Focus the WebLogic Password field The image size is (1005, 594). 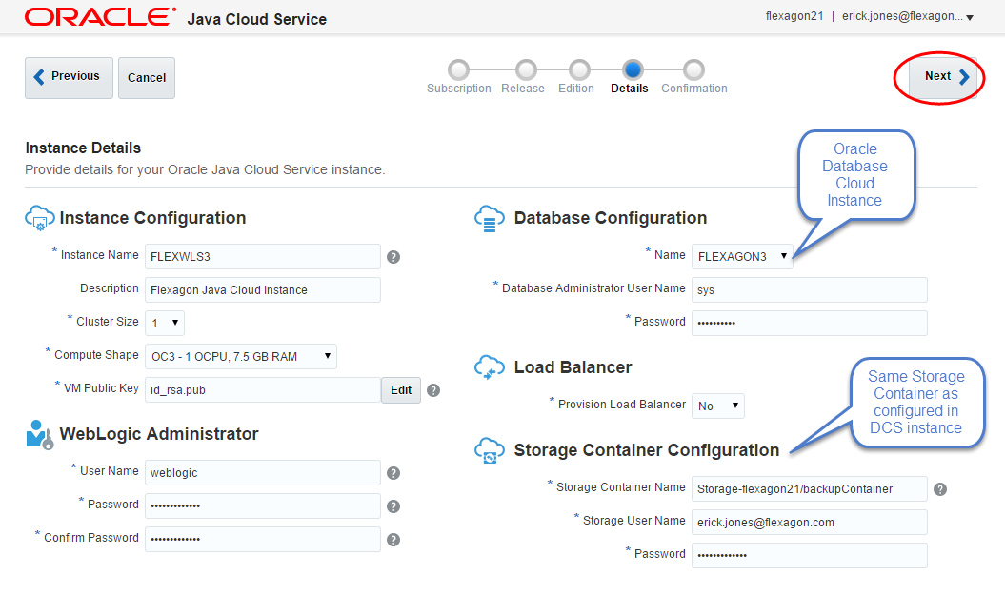[x=263, y=505]
